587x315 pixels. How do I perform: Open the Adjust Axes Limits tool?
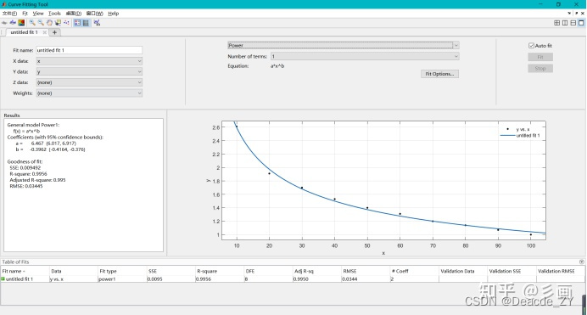pyautogui.click(x=97, y=23)
